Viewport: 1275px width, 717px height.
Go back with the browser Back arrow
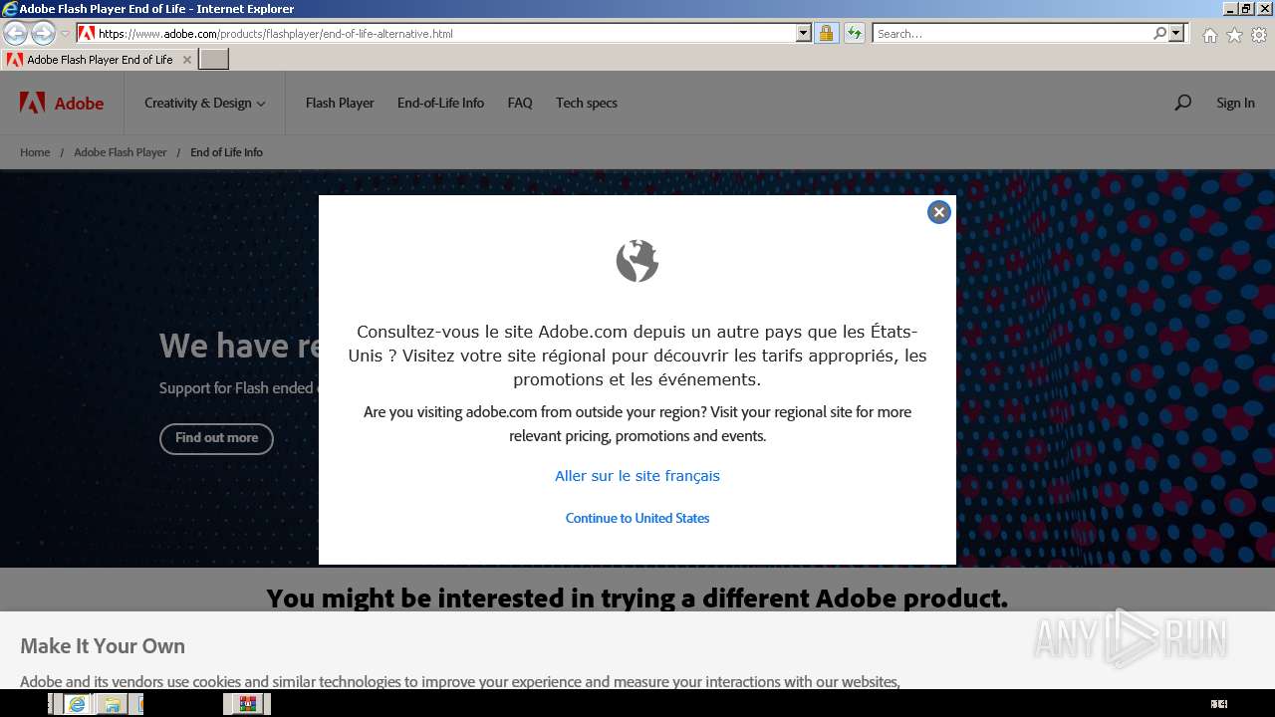coord(15,33)
